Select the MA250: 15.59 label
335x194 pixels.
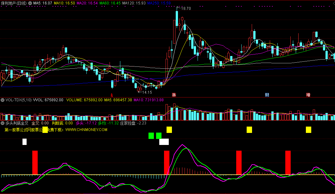tap(159, 3)
